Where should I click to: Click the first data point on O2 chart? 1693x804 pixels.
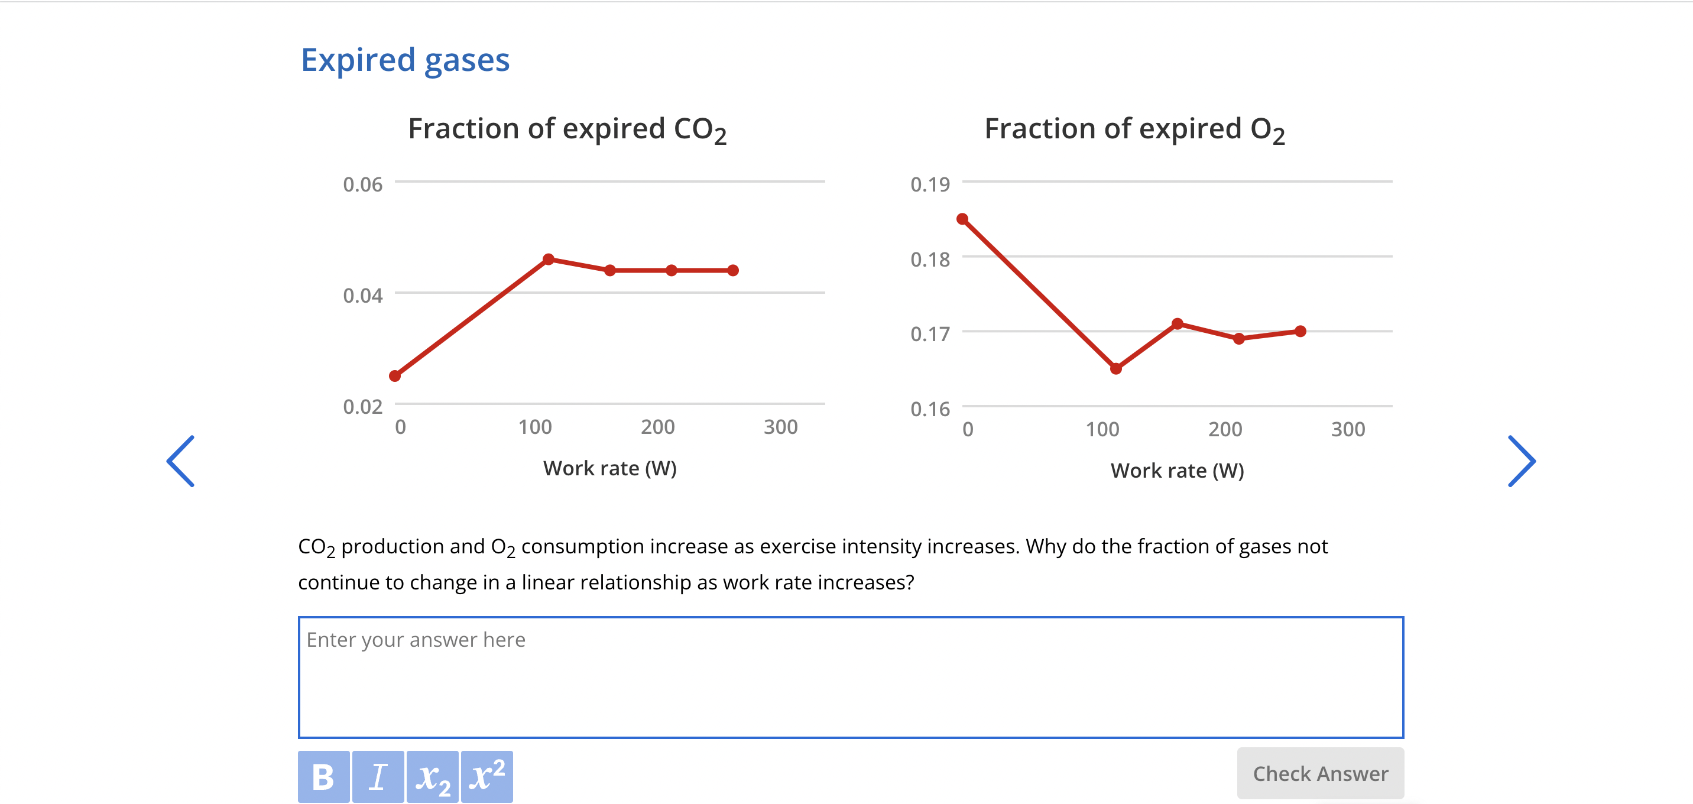tap(962, 218)
